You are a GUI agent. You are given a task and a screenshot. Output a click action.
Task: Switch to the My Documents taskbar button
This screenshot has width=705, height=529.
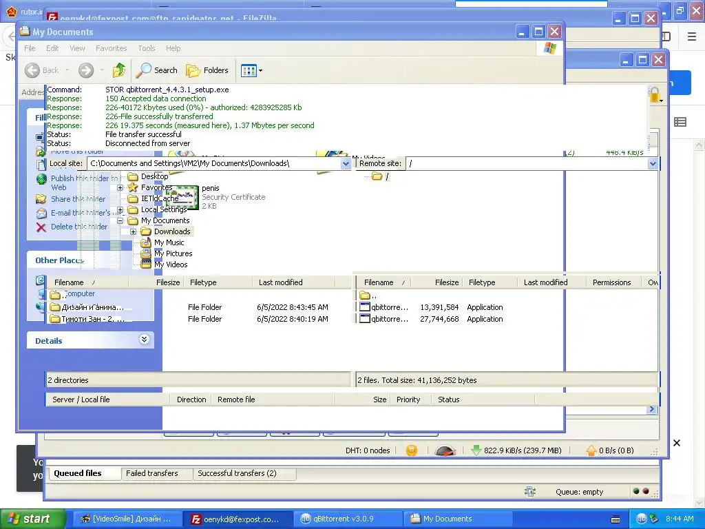pyautogui.click(x=459, y=519)
